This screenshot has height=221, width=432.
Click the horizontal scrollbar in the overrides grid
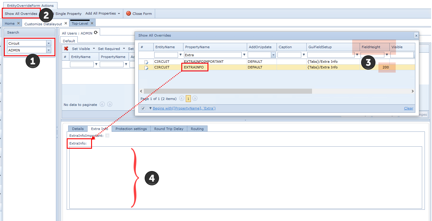coord(228,91)
